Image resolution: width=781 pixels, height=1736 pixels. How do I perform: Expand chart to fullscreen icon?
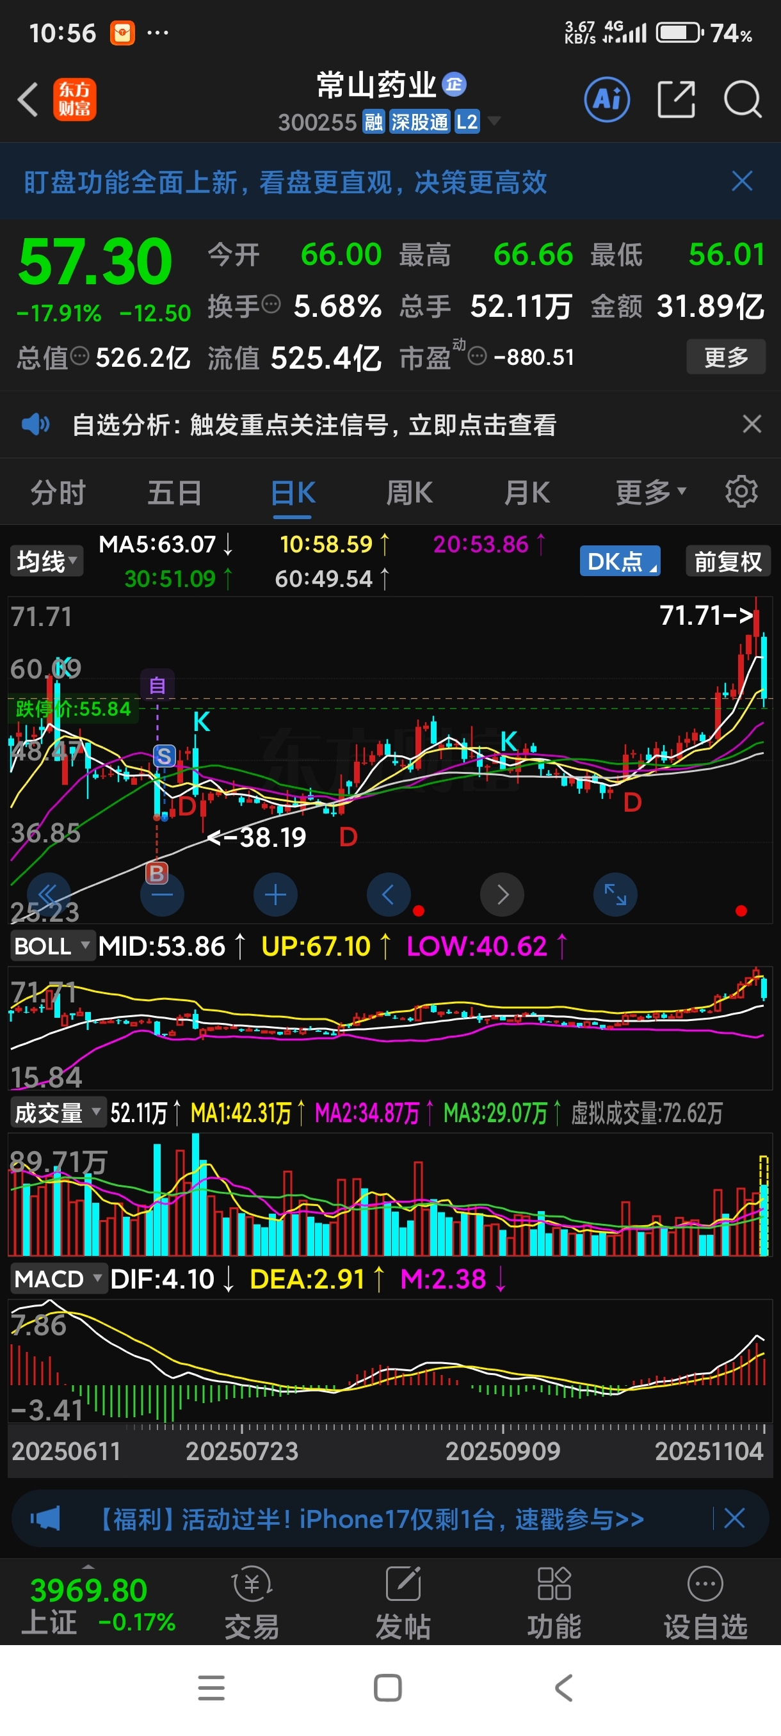615,894
